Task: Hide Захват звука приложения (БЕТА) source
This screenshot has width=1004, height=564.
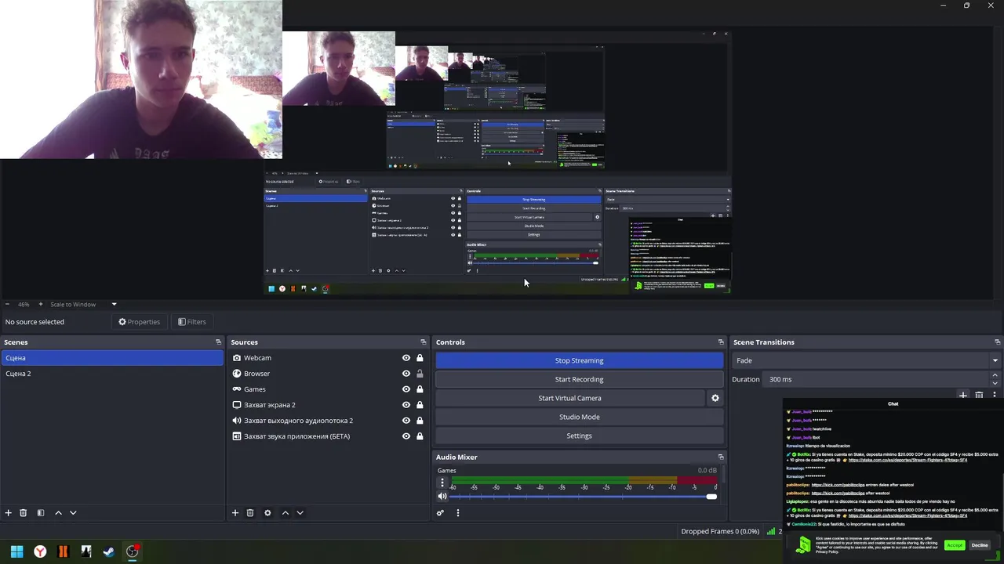Action: 406,436
